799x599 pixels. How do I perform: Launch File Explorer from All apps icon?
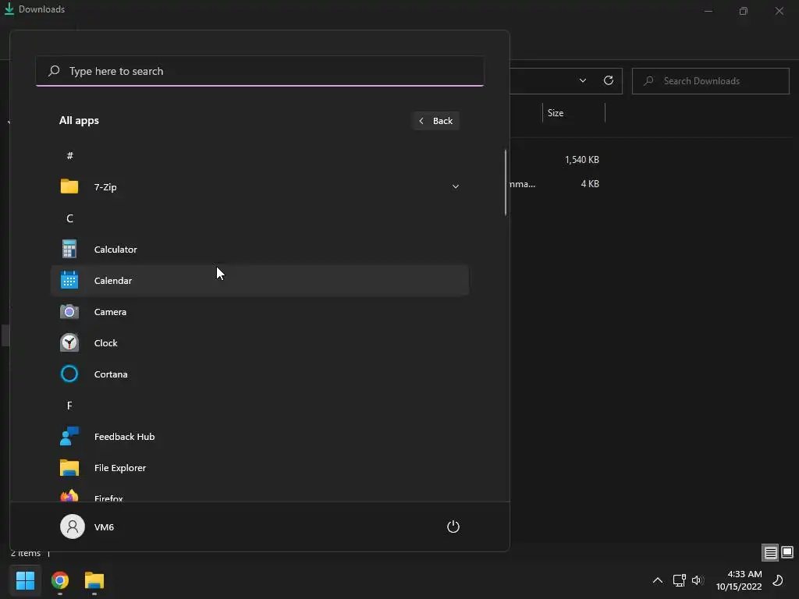pyautogui.click(x=69, y=468)
